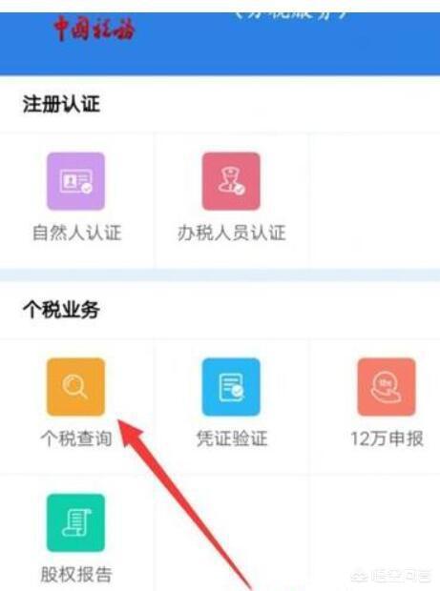The width and height of the screenshot is (440, 591).
Task: Open the coral 12万申报 icon
Action: (x=387, y=387)
